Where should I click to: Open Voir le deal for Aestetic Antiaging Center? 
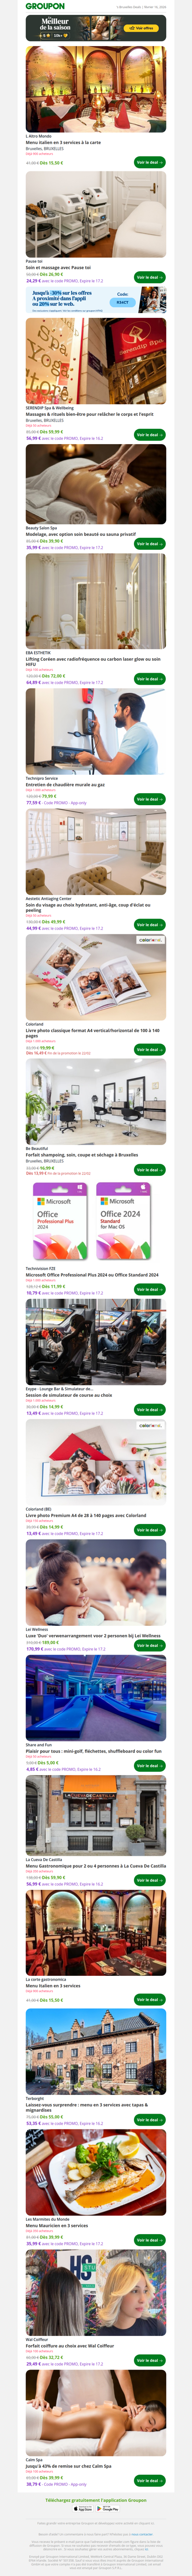pos(149,925)
